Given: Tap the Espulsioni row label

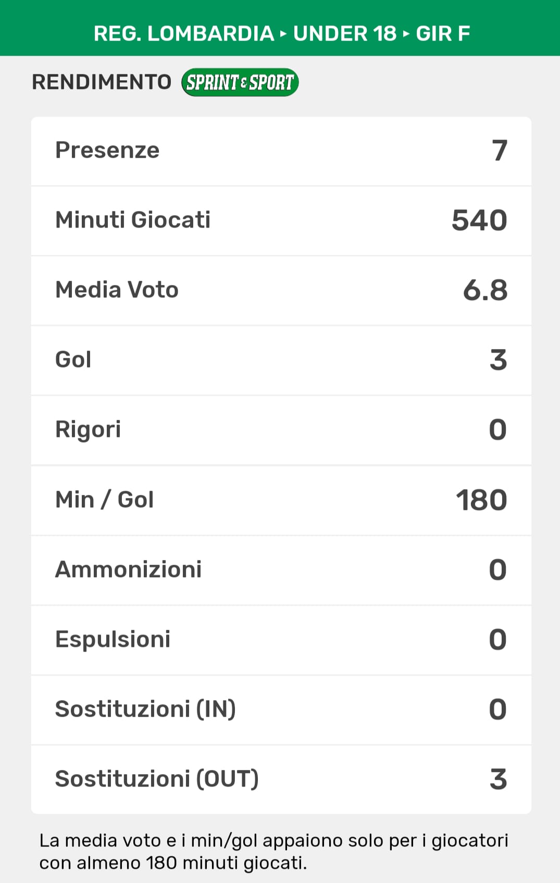Looking at the screenshot, I should coord(113,640).
